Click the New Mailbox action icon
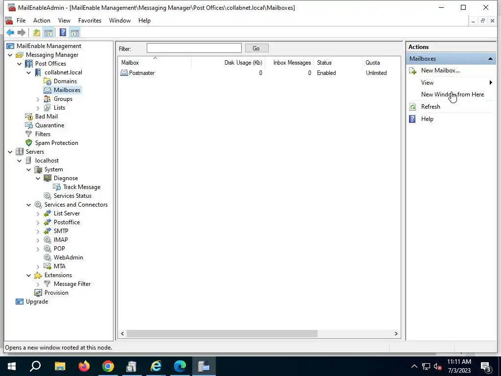Image resolution: width=501 pixels, height=376 pixels. click(413, 70)
